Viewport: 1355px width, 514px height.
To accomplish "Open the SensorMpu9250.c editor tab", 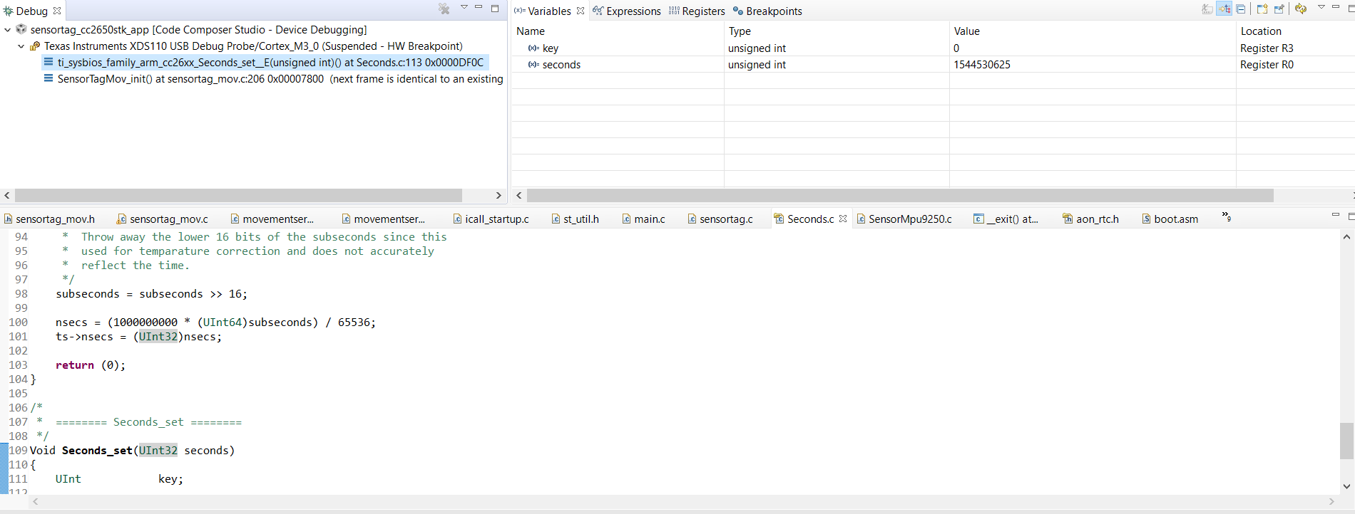I will point(904,219).
